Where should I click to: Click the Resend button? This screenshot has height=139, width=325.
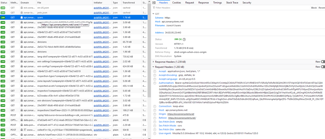[322, 8]
